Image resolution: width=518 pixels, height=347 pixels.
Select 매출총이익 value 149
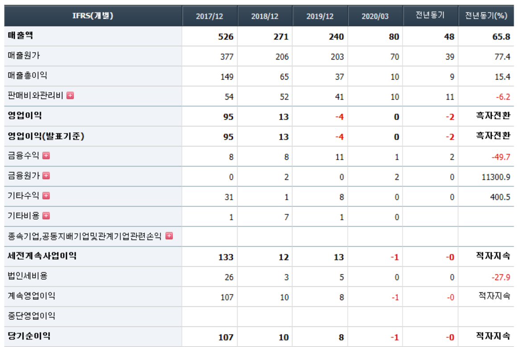pos(227,77)
